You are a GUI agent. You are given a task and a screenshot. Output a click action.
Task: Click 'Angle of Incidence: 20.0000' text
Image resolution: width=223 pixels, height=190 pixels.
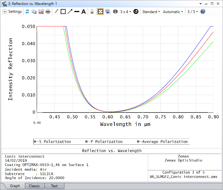(x=35, y=178)
